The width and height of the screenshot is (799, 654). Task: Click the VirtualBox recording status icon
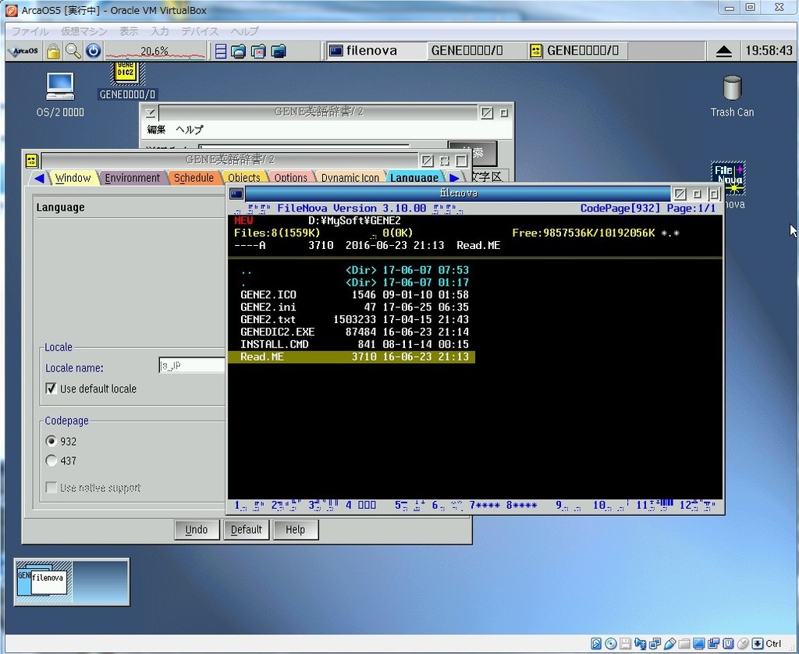[x=713, y=643]
